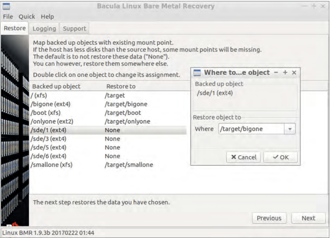The height and width of the screenshot is (238, 330).
Task: Open the File menu
Action: 8,17
